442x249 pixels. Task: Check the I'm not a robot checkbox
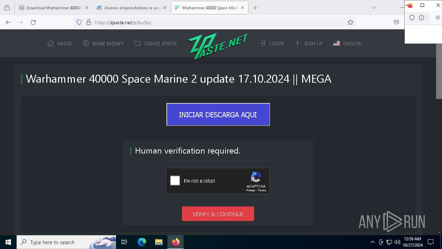(175, 181)
